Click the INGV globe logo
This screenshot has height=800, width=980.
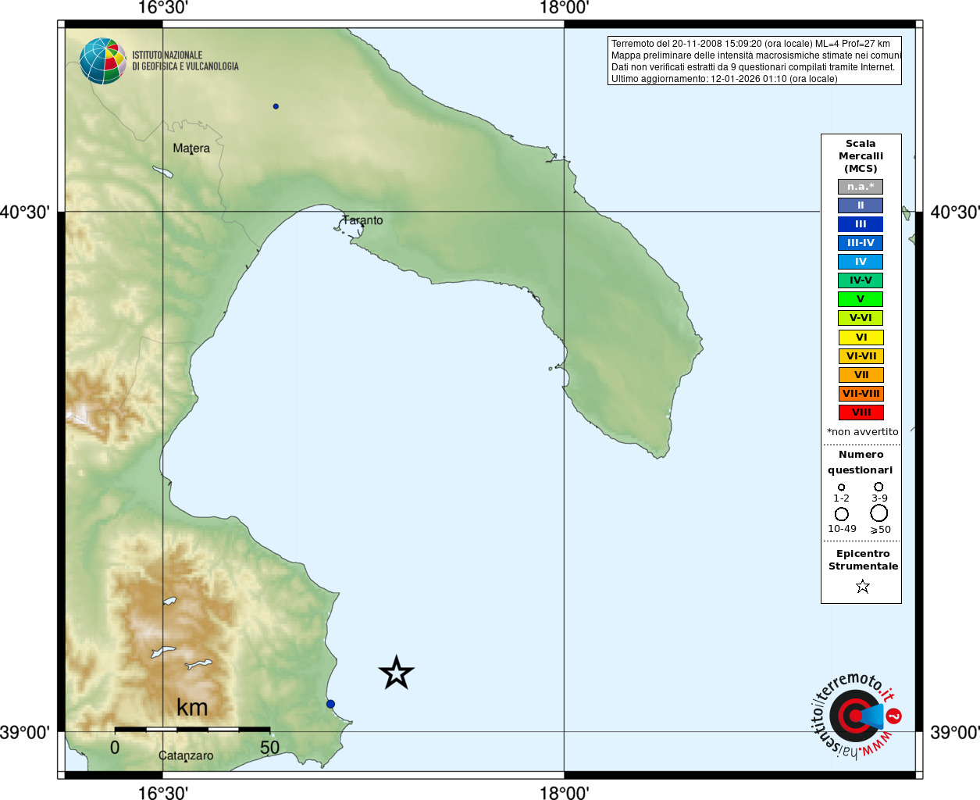[102, 61]
